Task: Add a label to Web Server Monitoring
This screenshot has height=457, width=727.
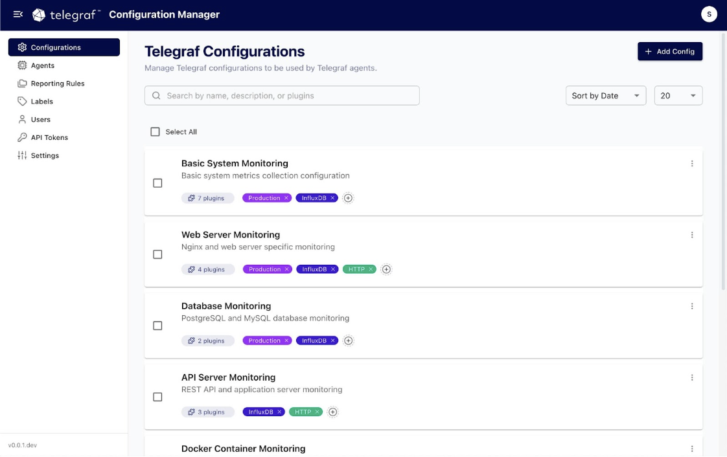Action: [387, 269]
